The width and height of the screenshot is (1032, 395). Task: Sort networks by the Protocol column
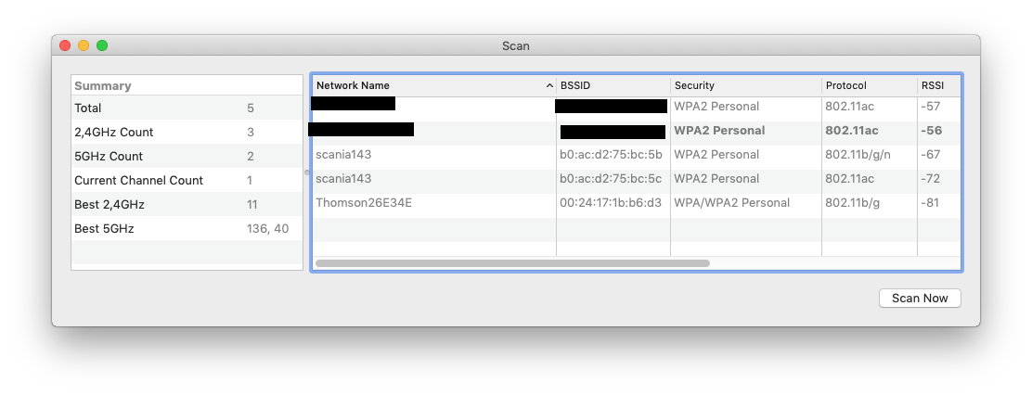(x=870, y=85)
